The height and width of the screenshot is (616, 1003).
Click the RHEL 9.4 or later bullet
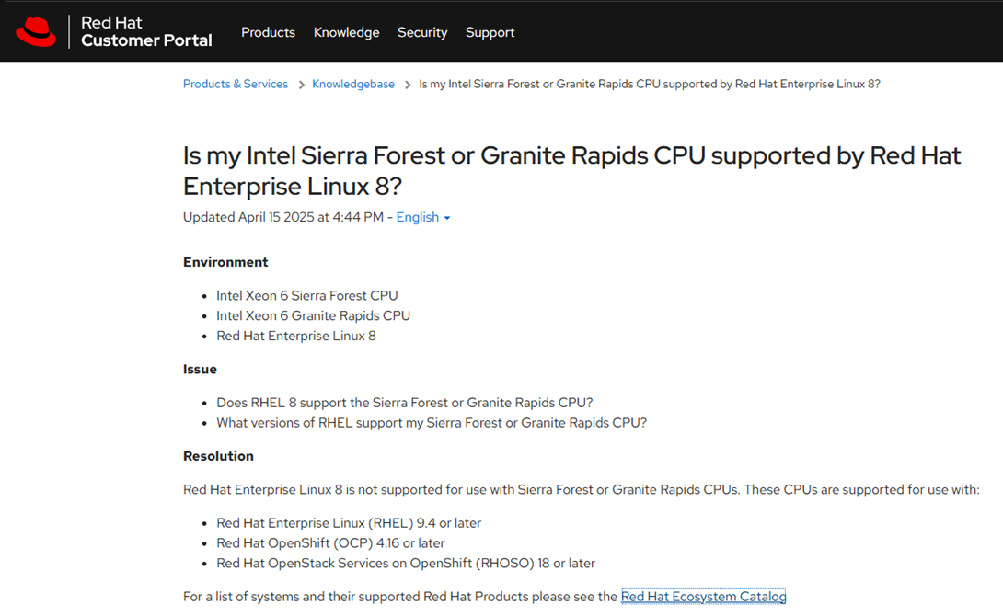pos(349,523)
